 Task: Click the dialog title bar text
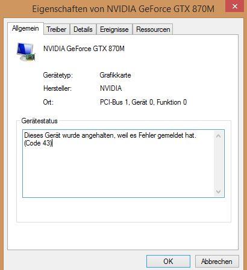pyautogui.click(x=123, y=9)
